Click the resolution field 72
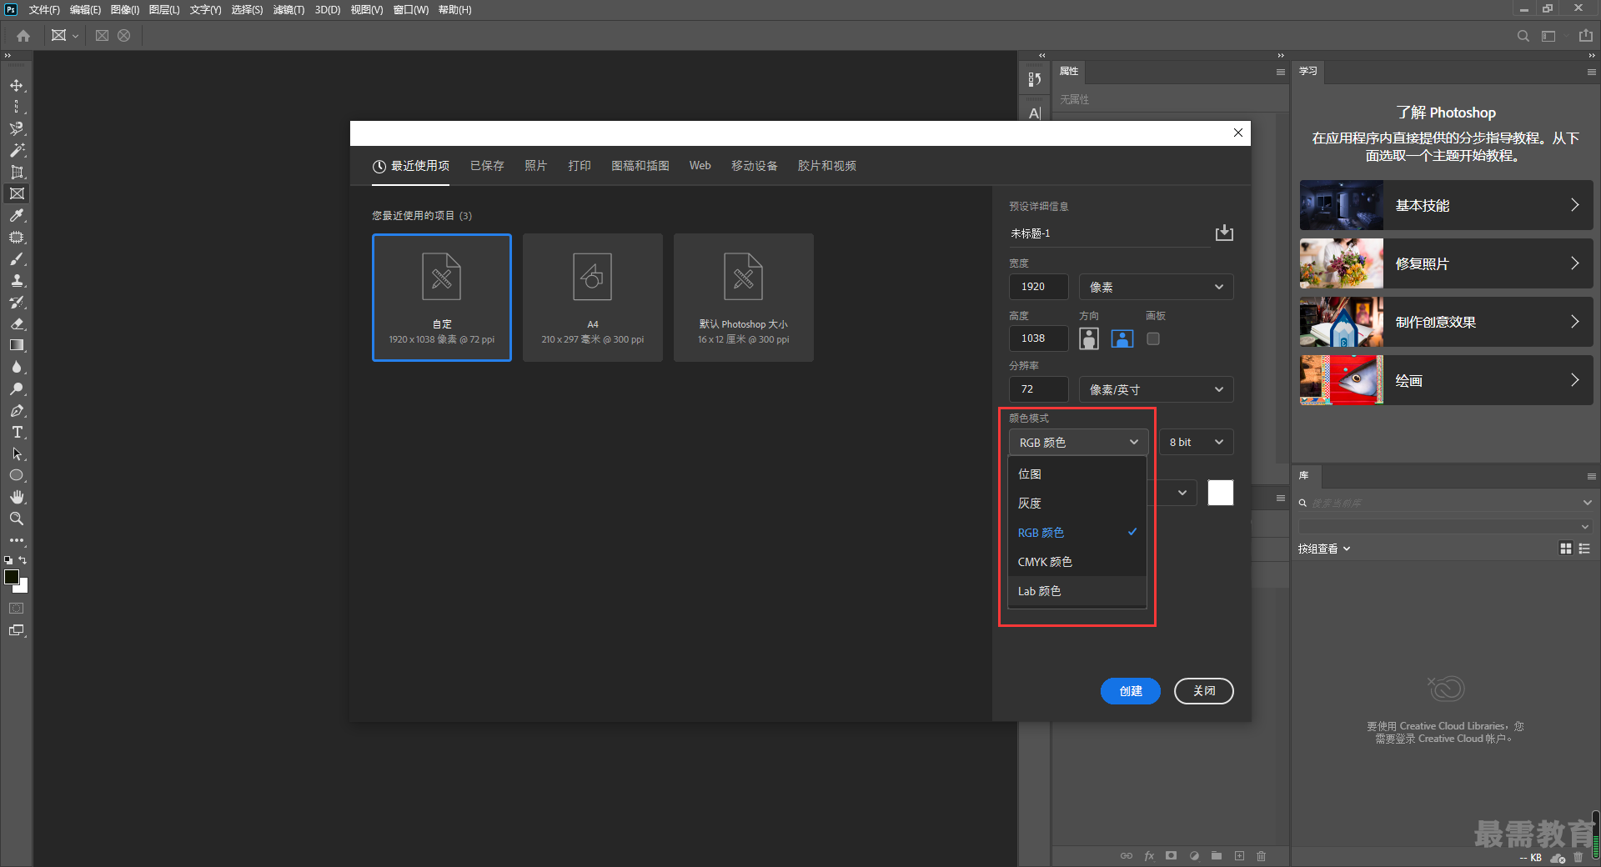The width and height of the screenshot is (1601, 867). click(1038, 389)
